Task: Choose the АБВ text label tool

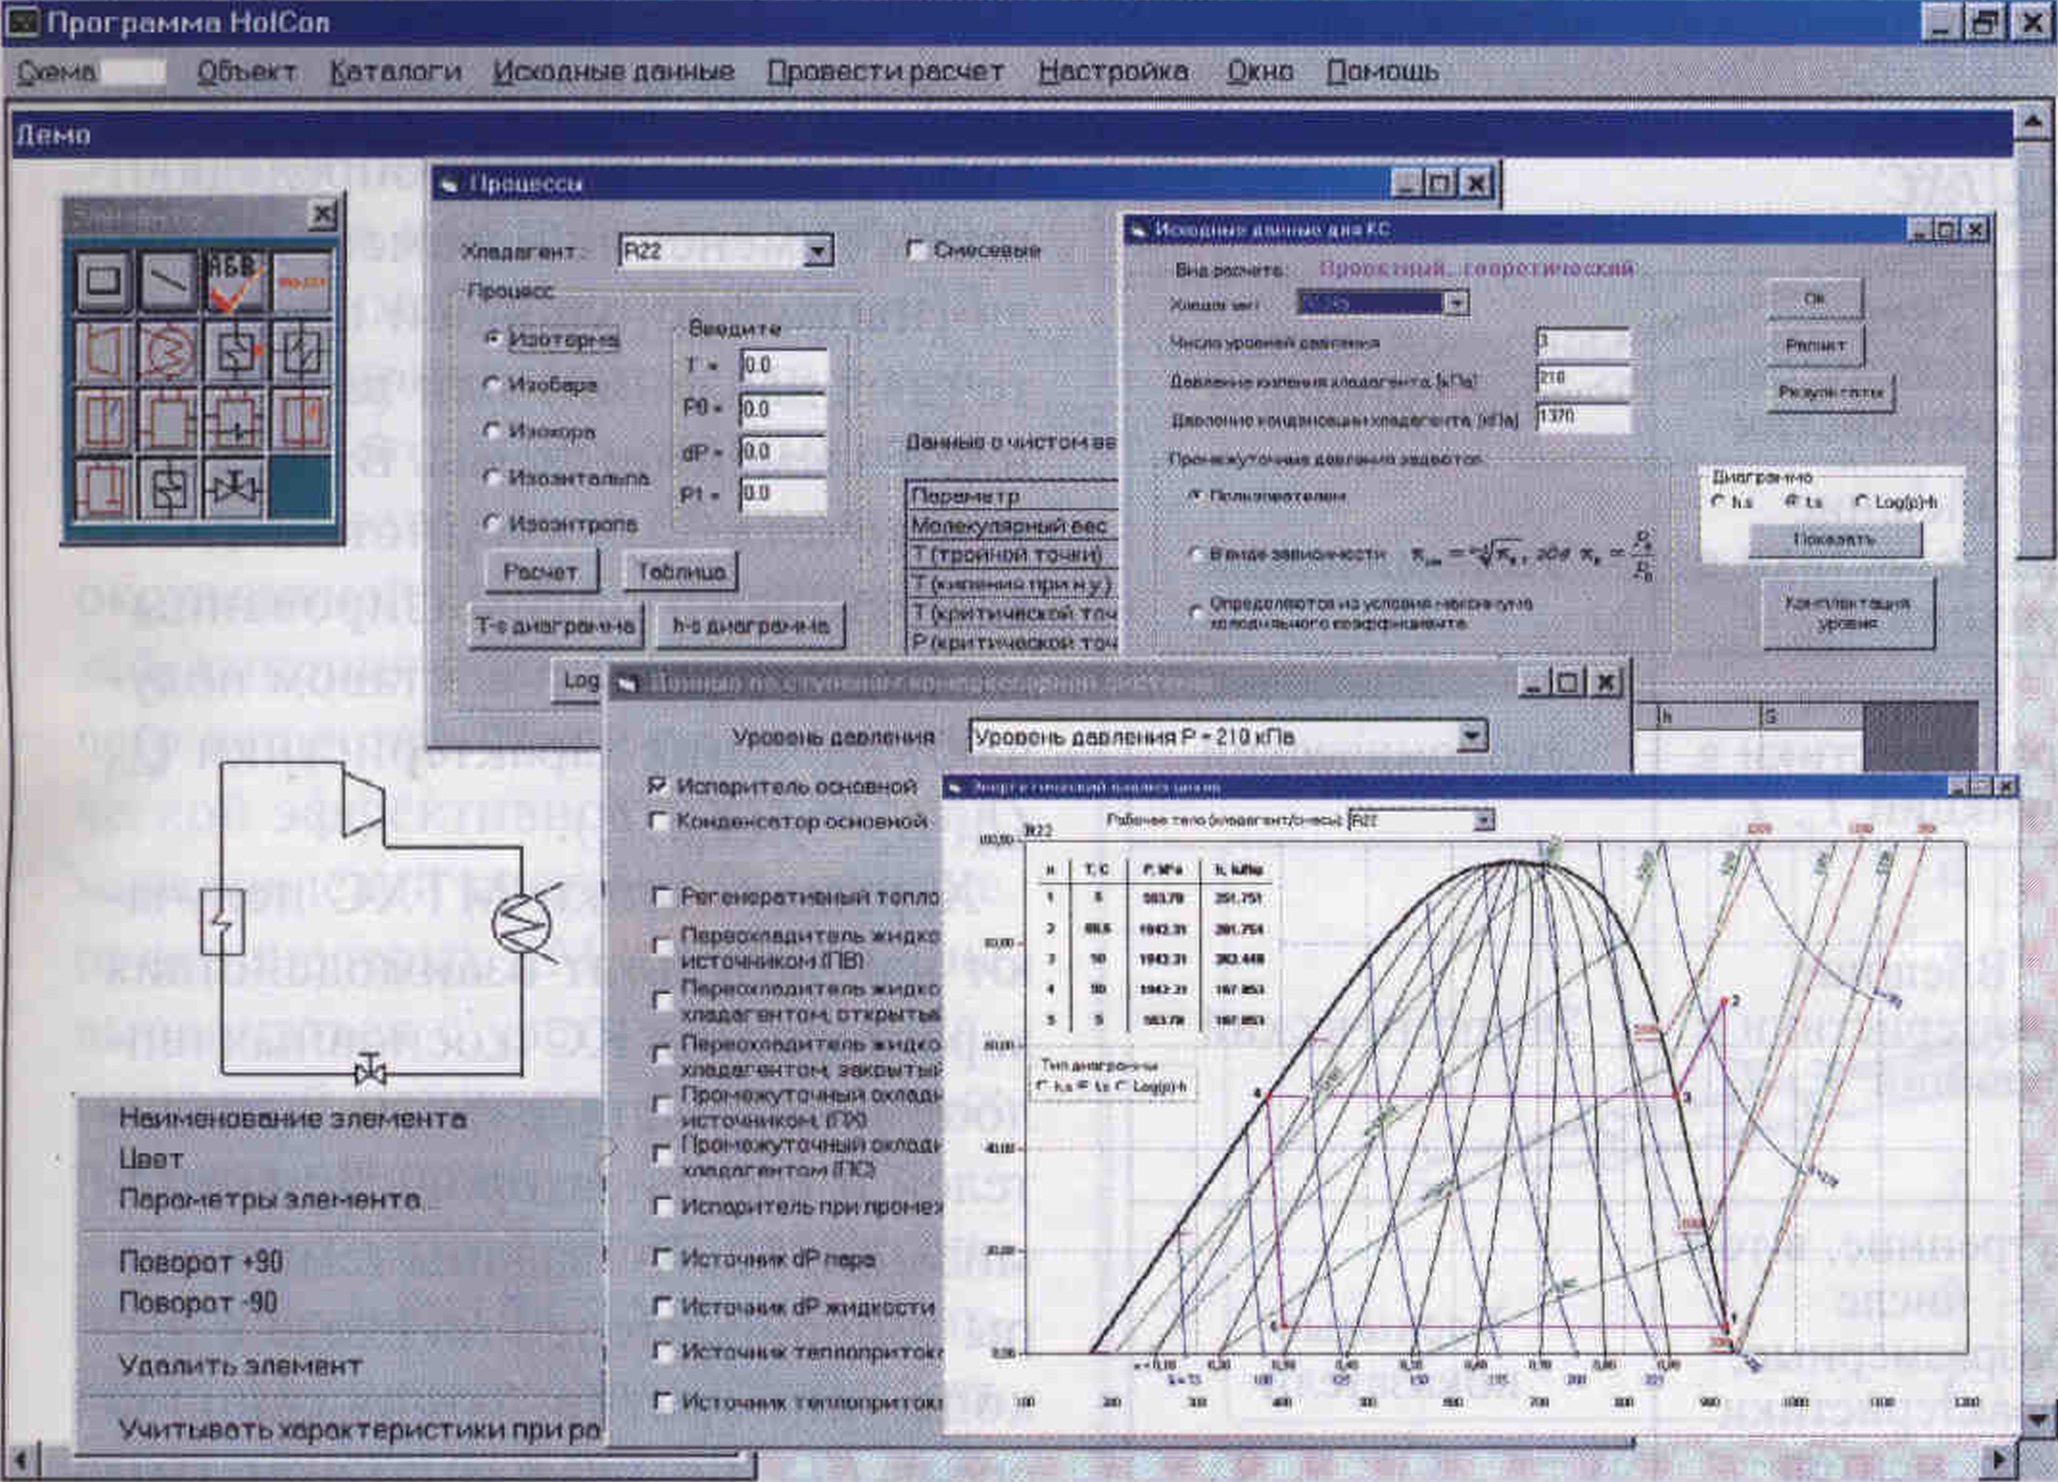Action: click(x=234, y=281)
